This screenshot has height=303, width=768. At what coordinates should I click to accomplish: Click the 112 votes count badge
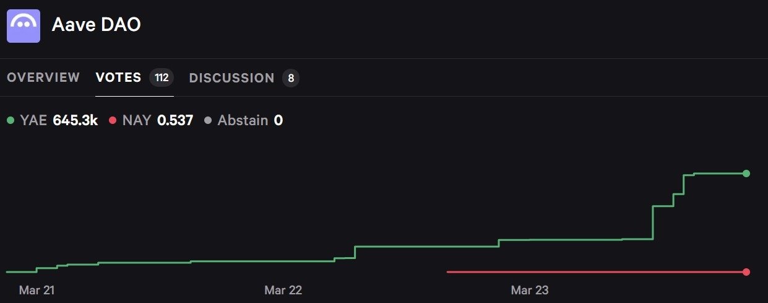tap(162, 78)
